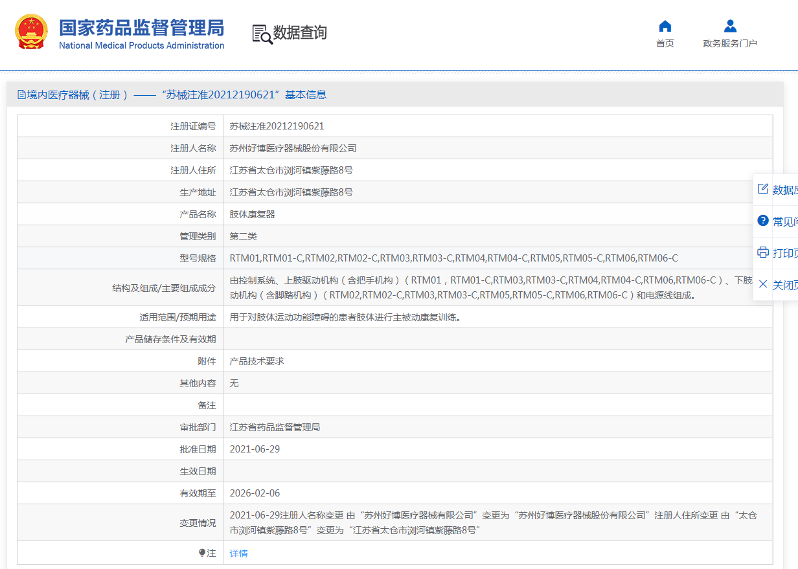
Task: Click the 常见问题 question mark icon
Action: (763, 221)
